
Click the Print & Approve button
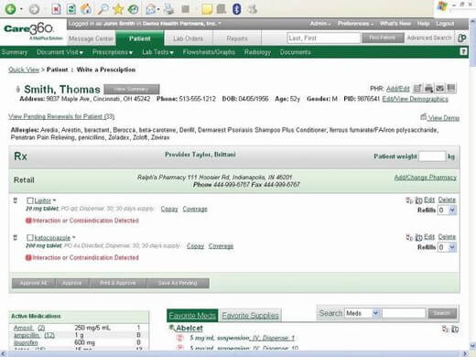tap(118, 283)
